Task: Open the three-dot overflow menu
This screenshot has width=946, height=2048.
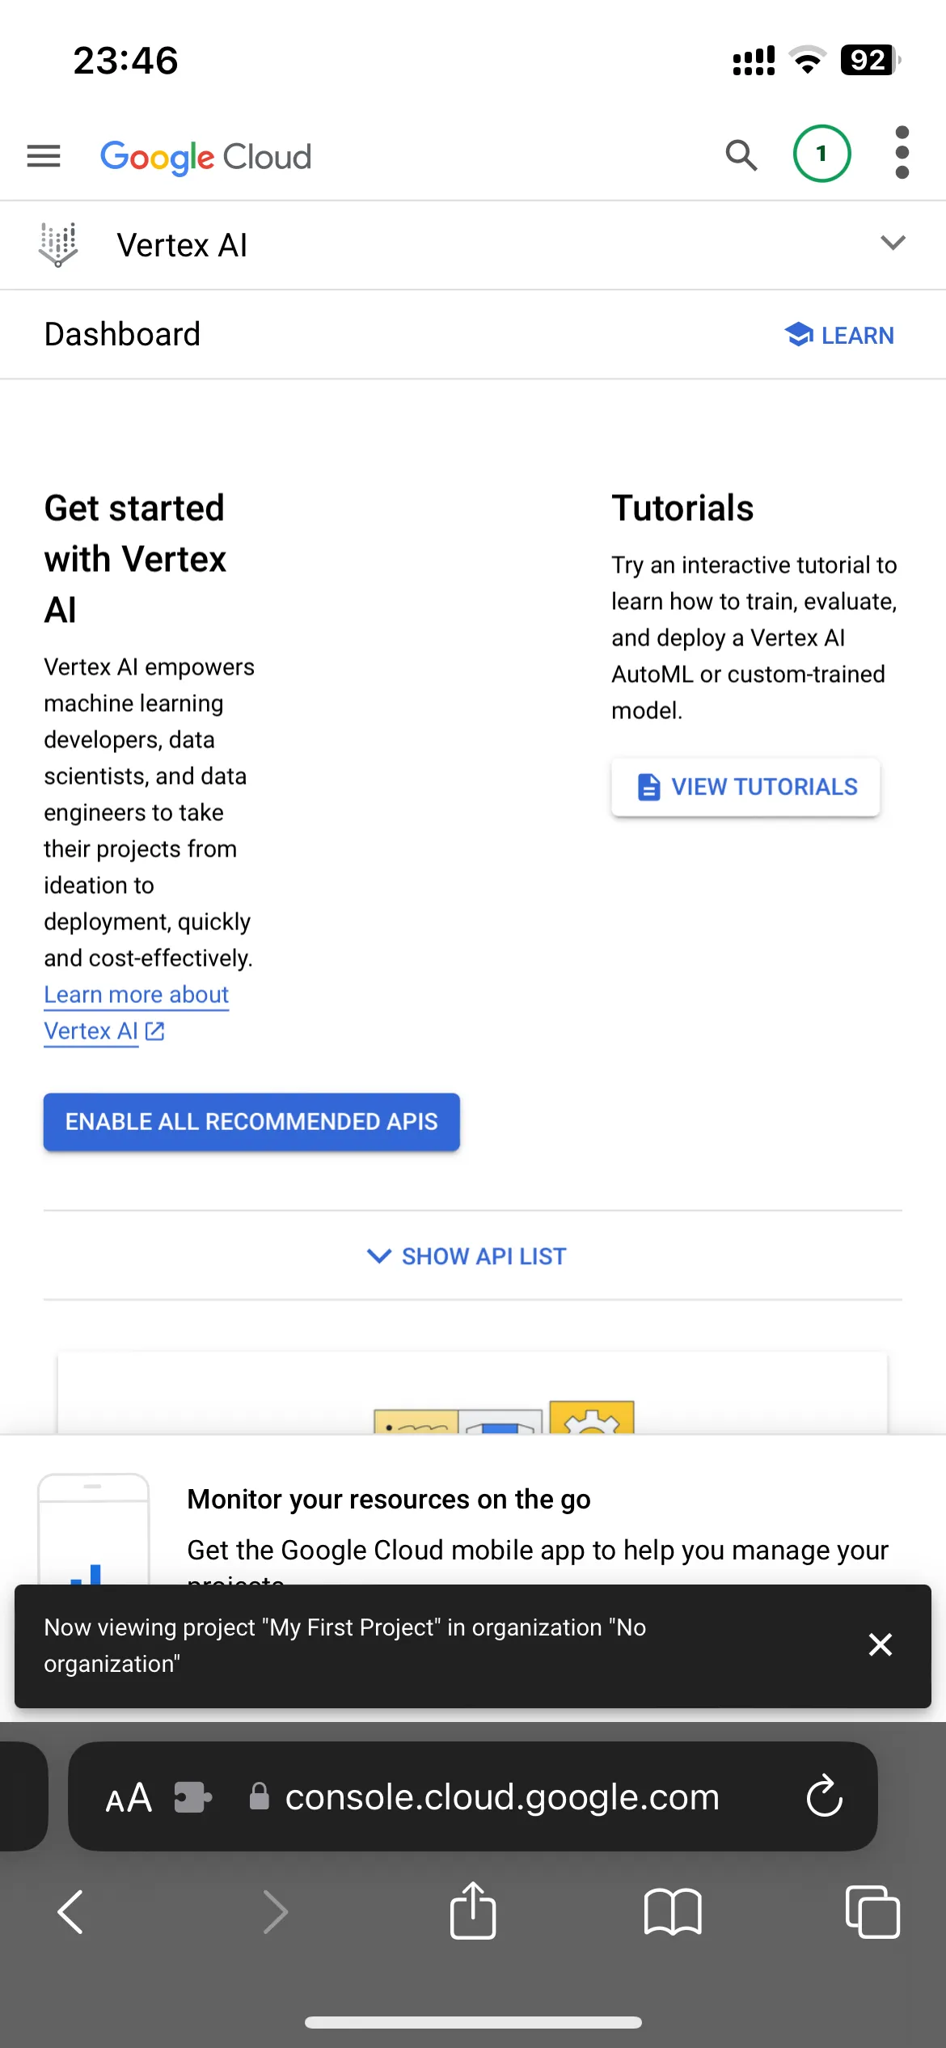Action: point(902,152)
